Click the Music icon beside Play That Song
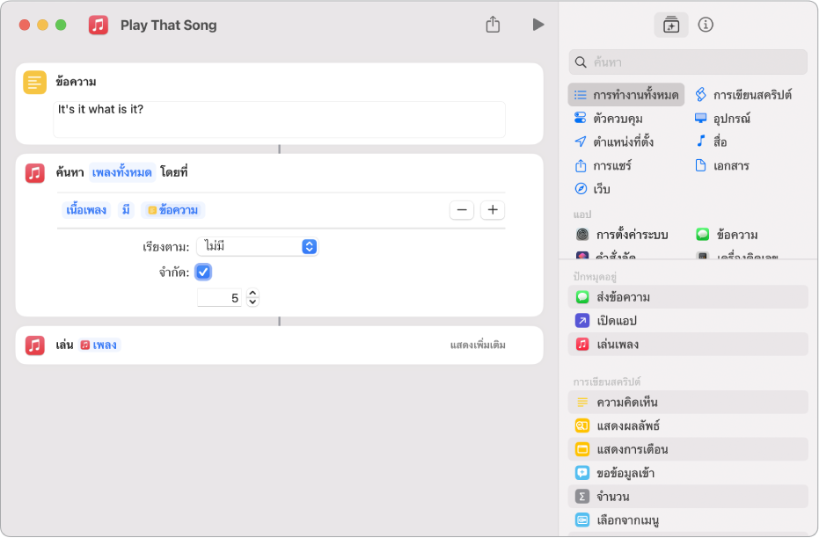Viewport: 819px width, 538px height. pyautogui.click(x=99, y=25)
